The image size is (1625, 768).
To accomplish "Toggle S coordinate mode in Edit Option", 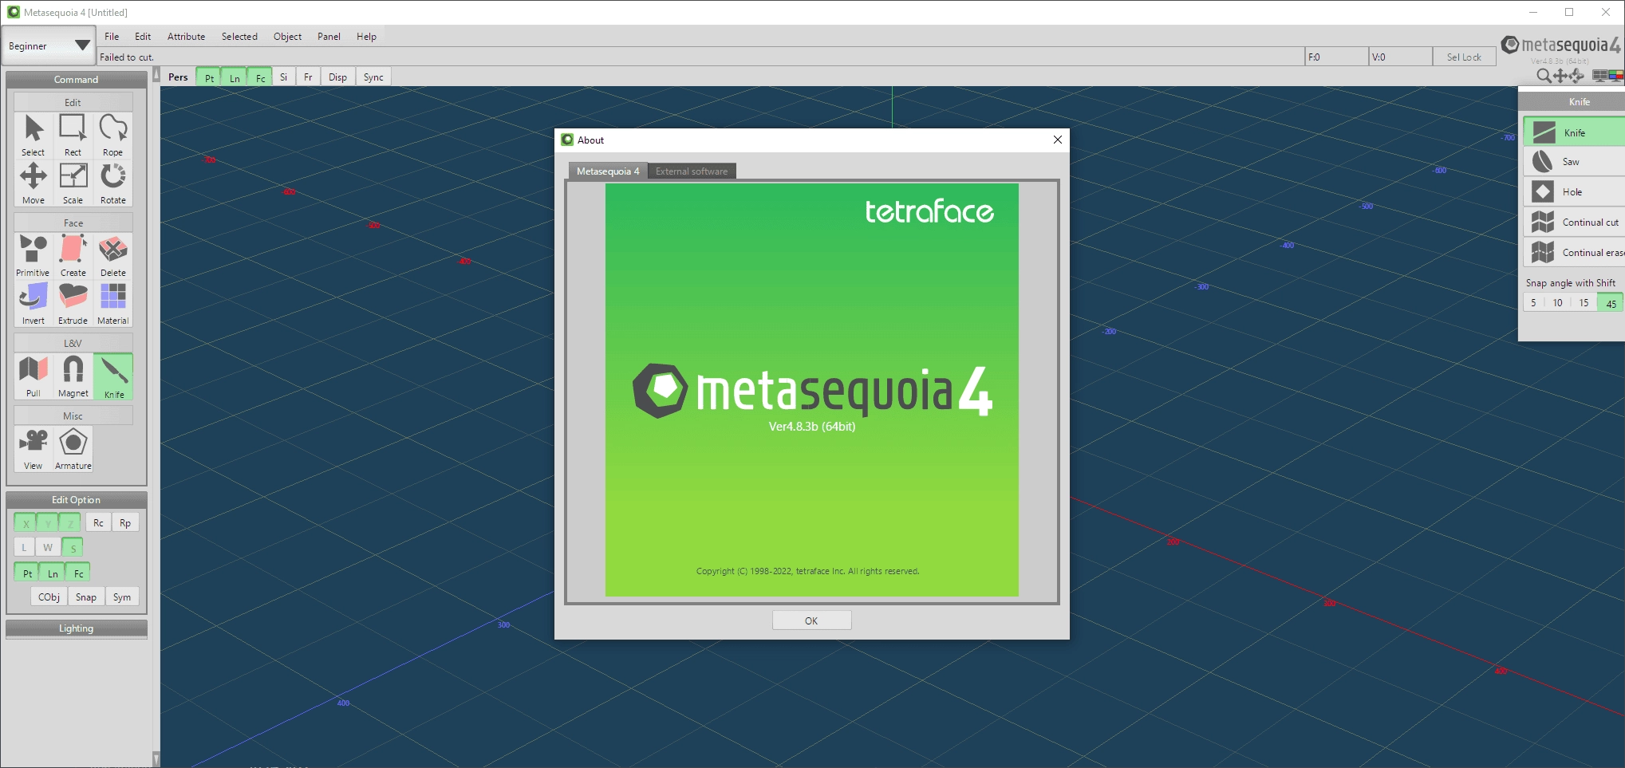I will (x=73, y=548).
